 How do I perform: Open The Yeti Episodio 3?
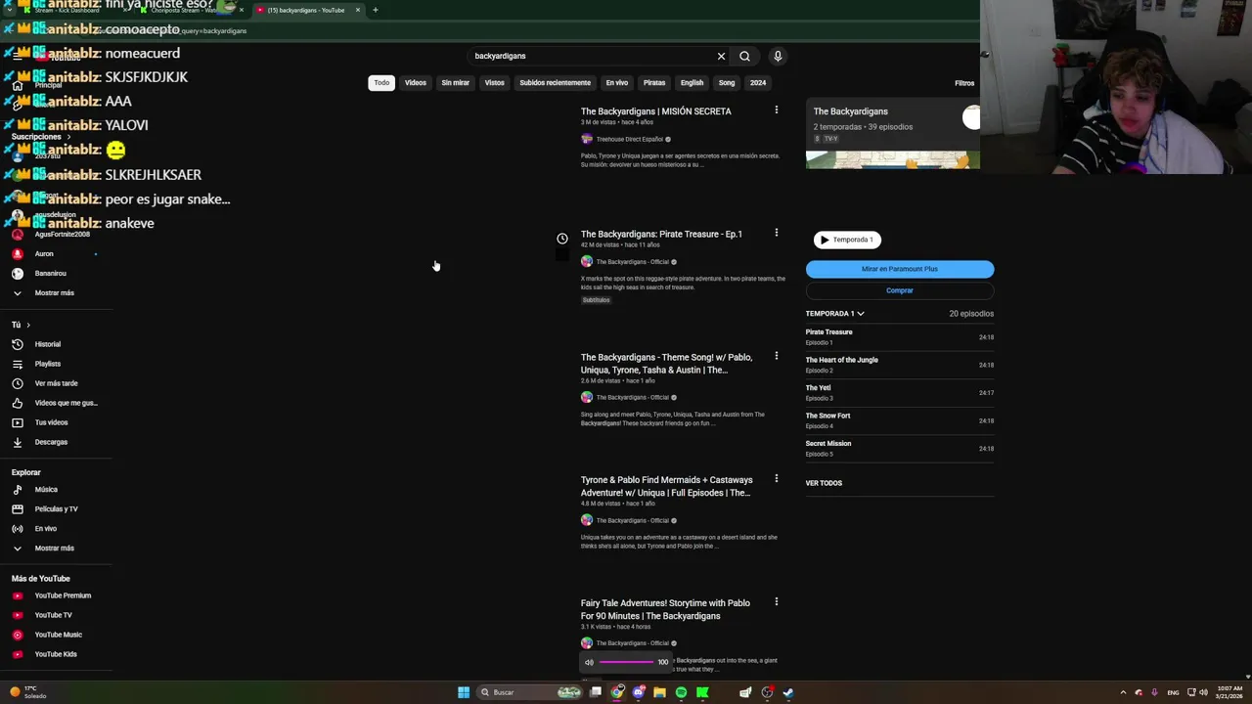pos(900,392)
